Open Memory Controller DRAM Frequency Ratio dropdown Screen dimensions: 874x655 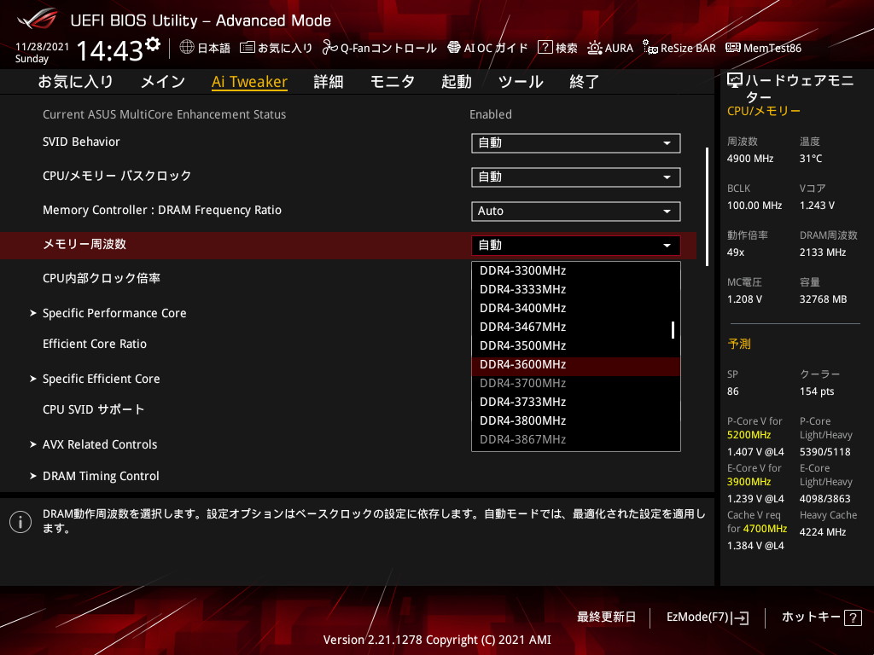(576, 212)
